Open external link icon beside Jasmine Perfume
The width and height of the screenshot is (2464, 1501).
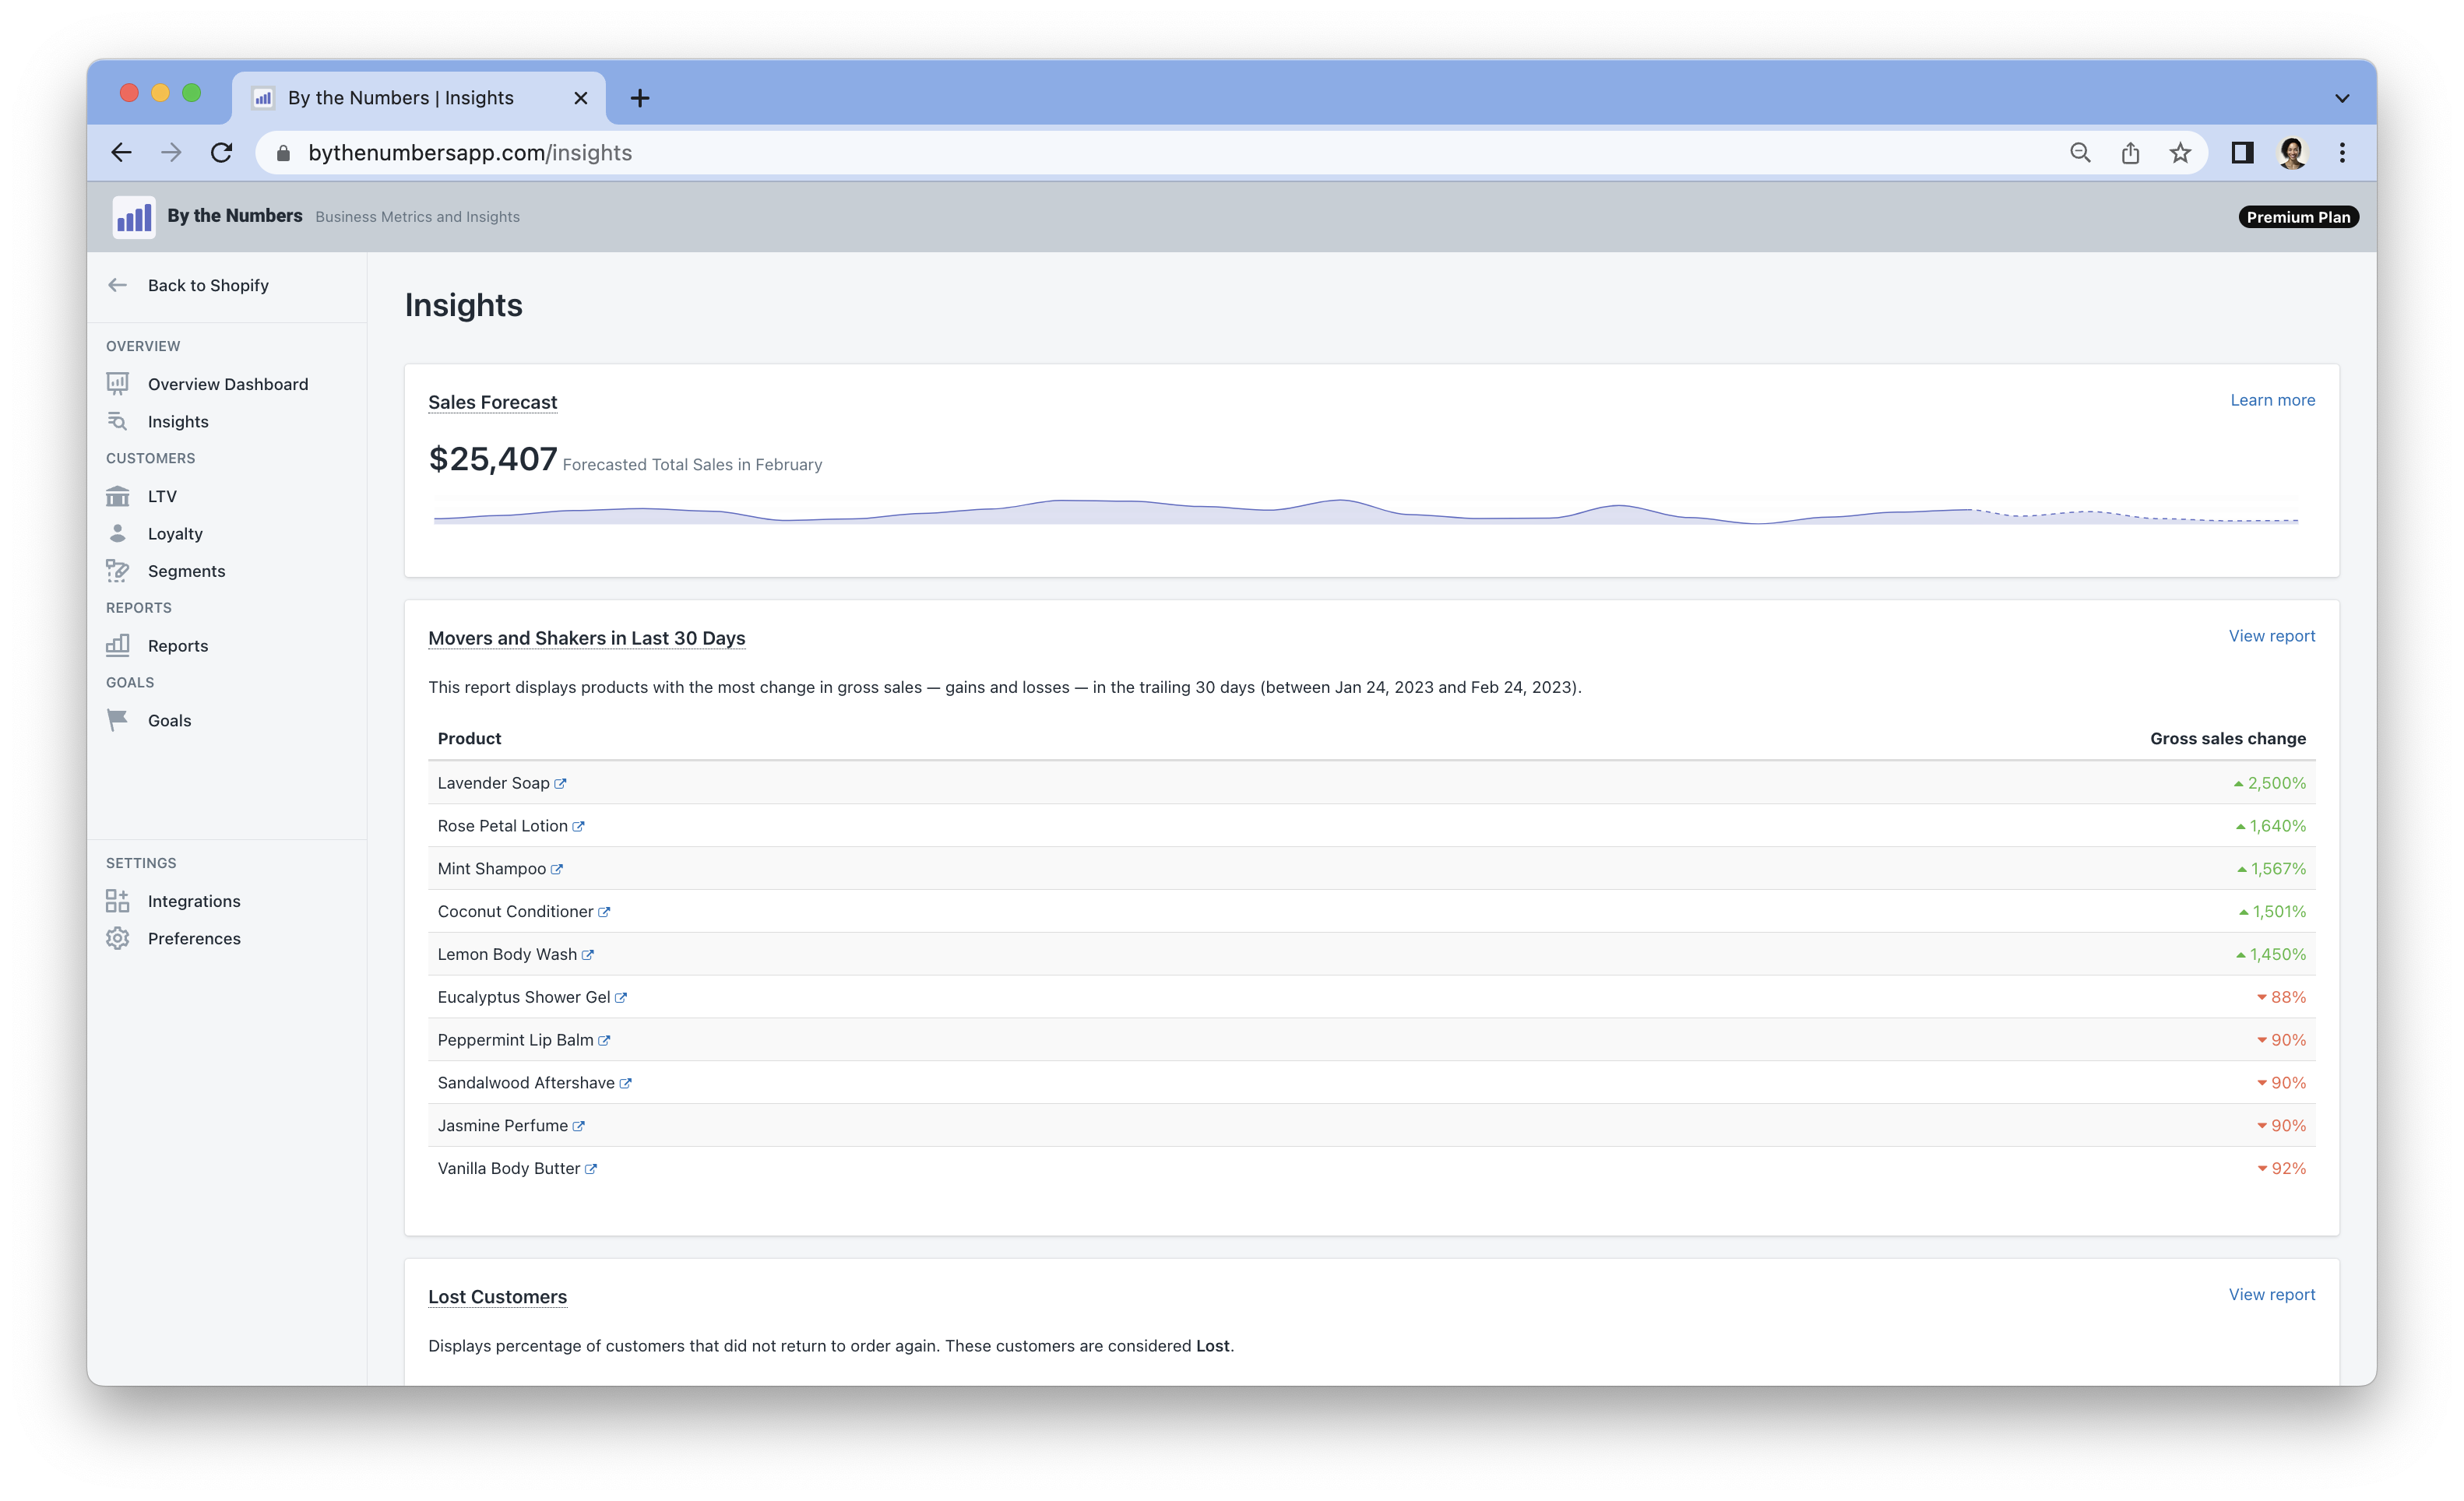pos(578,1126)
